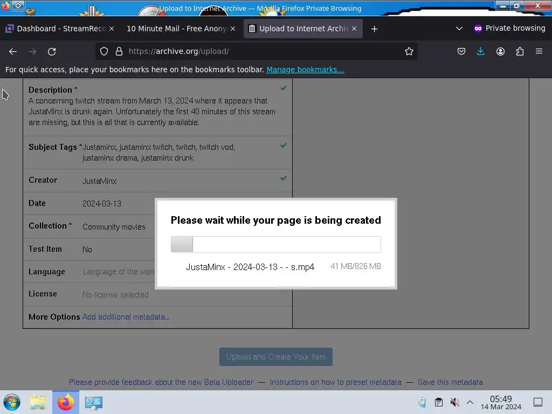Open Instructions on how to preset metadata
The width and height of the screenshot is (552, 414).
click(x=335, y=382)
